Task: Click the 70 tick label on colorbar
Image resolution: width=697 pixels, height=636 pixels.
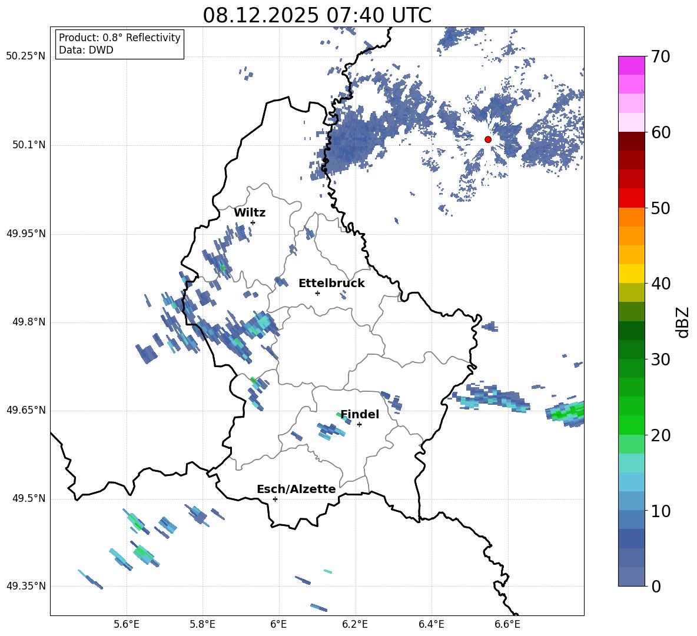Action: tap(661, 57)
